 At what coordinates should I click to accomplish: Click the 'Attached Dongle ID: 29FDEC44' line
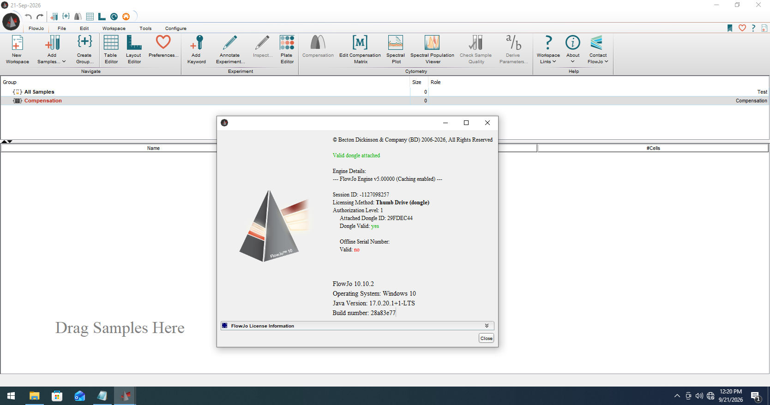(x=376, y=218)
